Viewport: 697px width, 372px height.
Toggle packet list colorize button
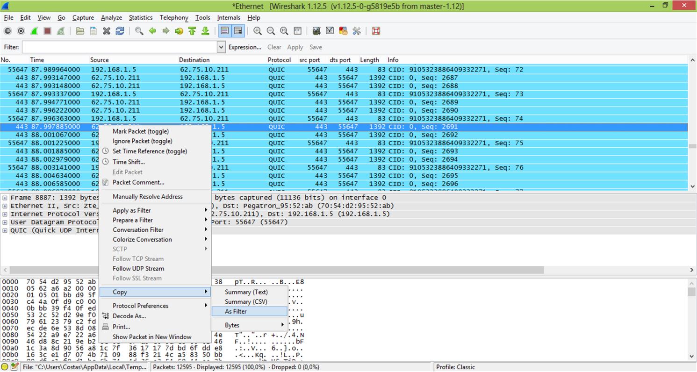[x=225, y=31]
